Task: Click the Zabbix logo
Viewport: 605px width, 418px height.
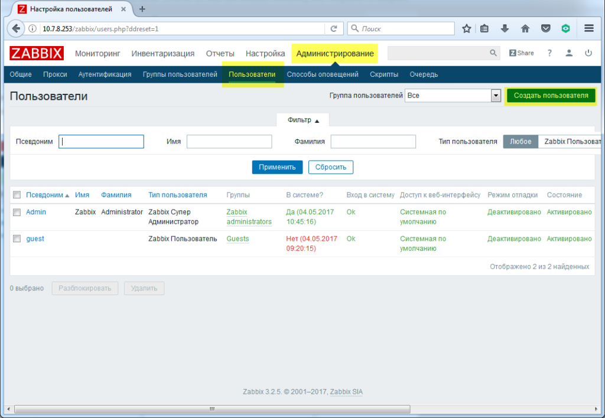Action: (37, 53)
